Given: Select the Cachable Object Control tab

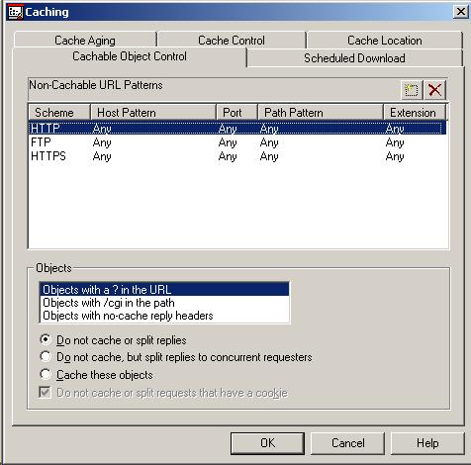Looking at the screenshot, I should coord(130,56).
